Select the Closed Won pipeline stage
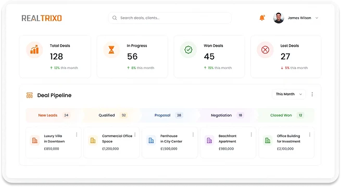This screenshot has width=341, height=187. tap(286, 115)
